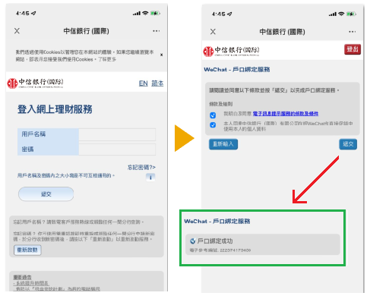Open the three-dot menu on the left login screen
This screenshot has width=370, height=299.
click(157, 31)
